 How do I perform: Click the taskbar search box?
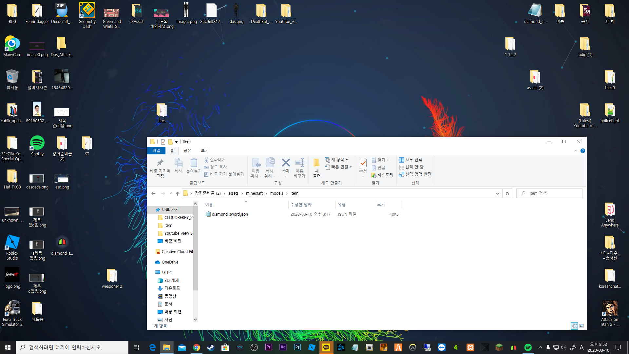[x=72, y=347]
